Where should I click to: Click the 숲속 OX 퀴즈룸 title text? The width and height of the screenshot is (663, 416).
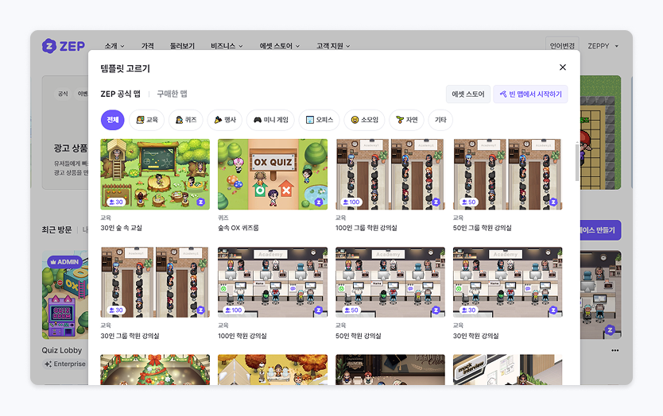pyautogui.click(x=238, y=228)
